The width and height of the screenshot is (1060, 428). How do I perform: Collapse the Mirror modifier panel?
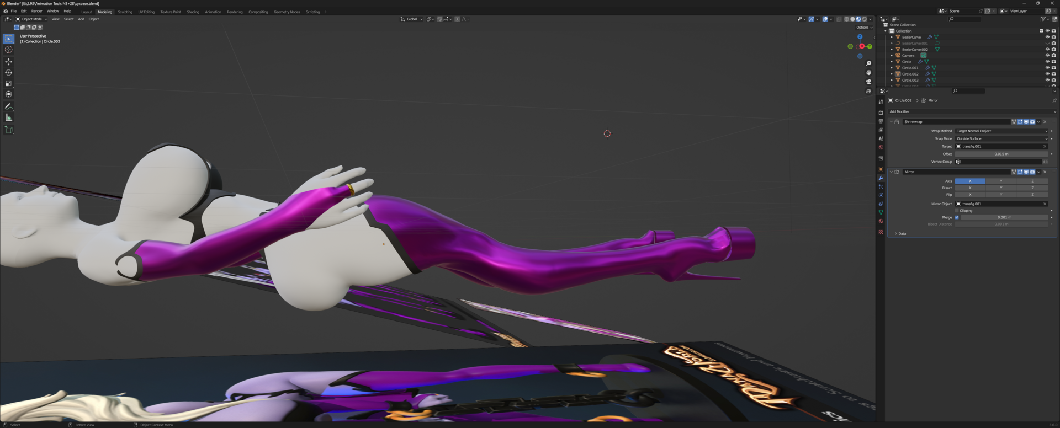pyautogui.click(x=891, y=172)
